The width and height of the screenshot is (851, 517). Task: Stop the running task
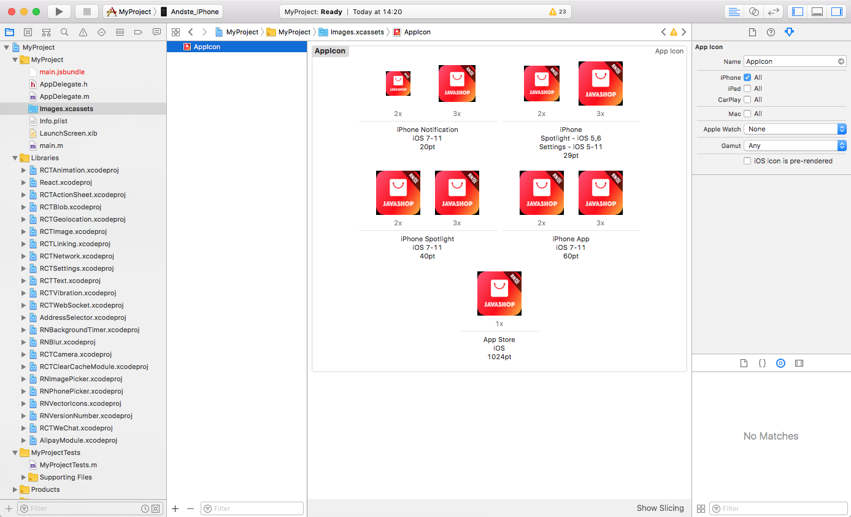(87, 12)
